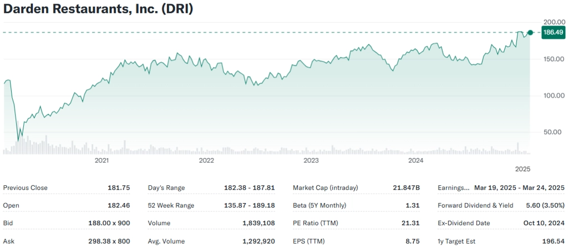Click the 1y Target Est label
Image resolution: width=568 pixels, height=248 pixels.
457,241
